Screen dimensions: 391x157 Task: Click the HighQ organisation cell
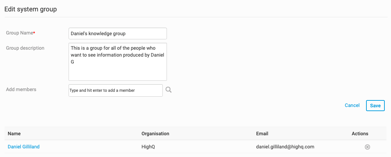pyautogui.click(x=148, y=147)
